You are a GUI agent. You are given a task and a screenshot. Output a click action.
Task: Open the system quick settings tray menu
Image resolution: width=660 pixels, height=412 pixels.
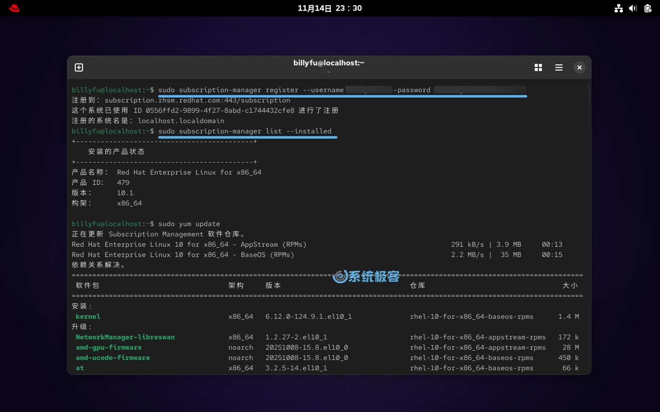tap(633, 8)
